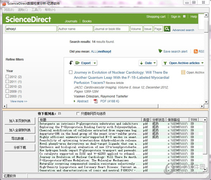Check the 2003 year filter
This screenshot has width=211, height=180.
(7, 96)
